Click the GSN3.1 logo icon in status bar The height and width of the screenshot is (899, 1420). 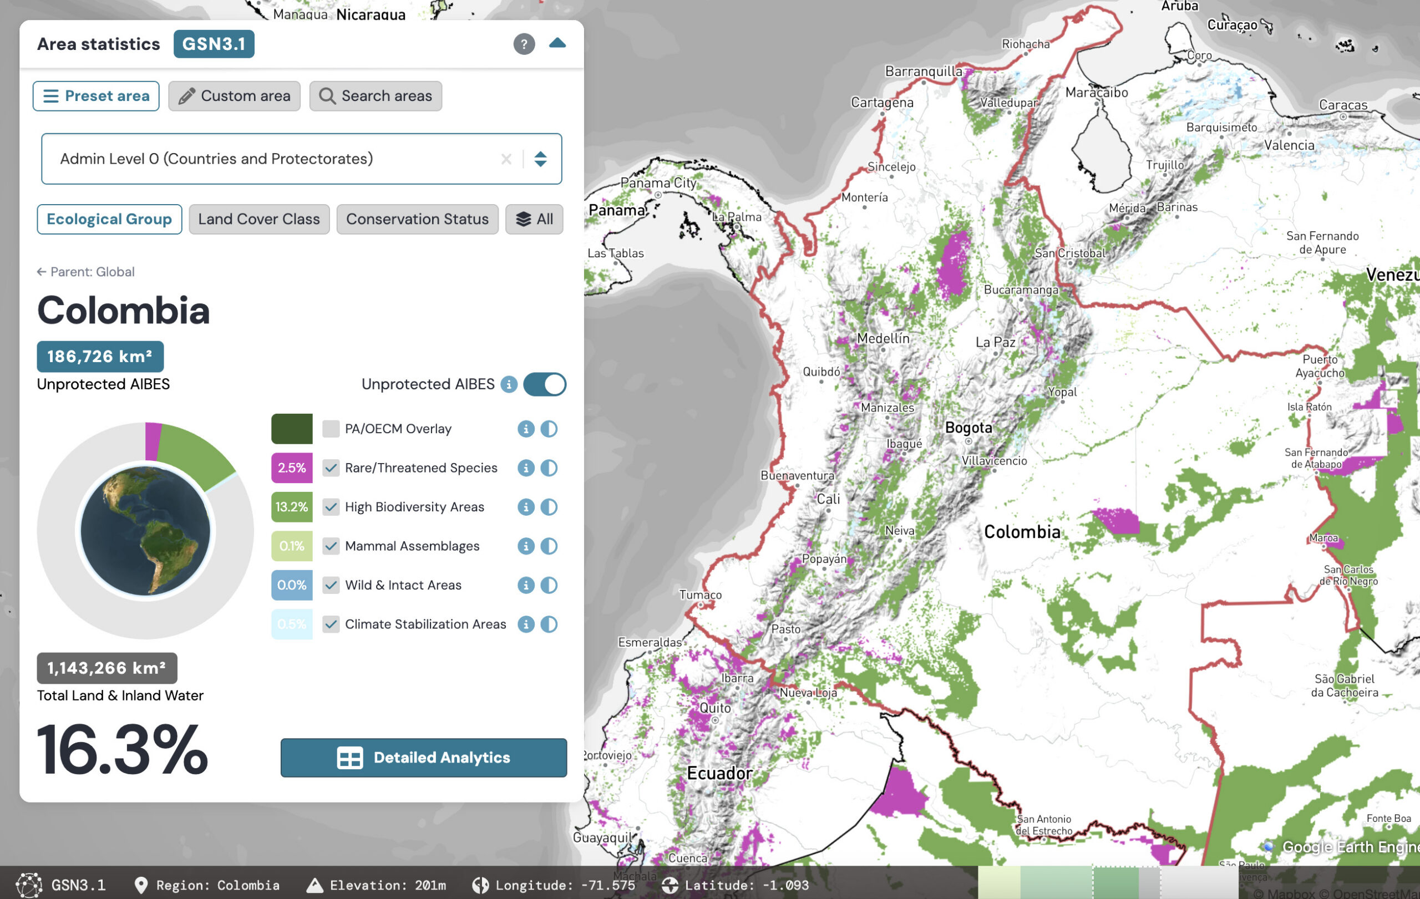point(29,885)
